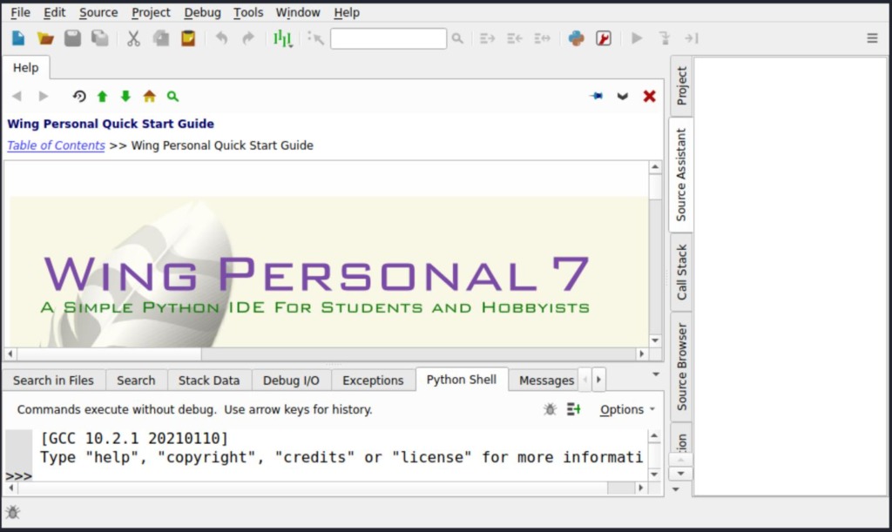Open the hidden tabs arrow beside Messages

click(x=598, y=380)
